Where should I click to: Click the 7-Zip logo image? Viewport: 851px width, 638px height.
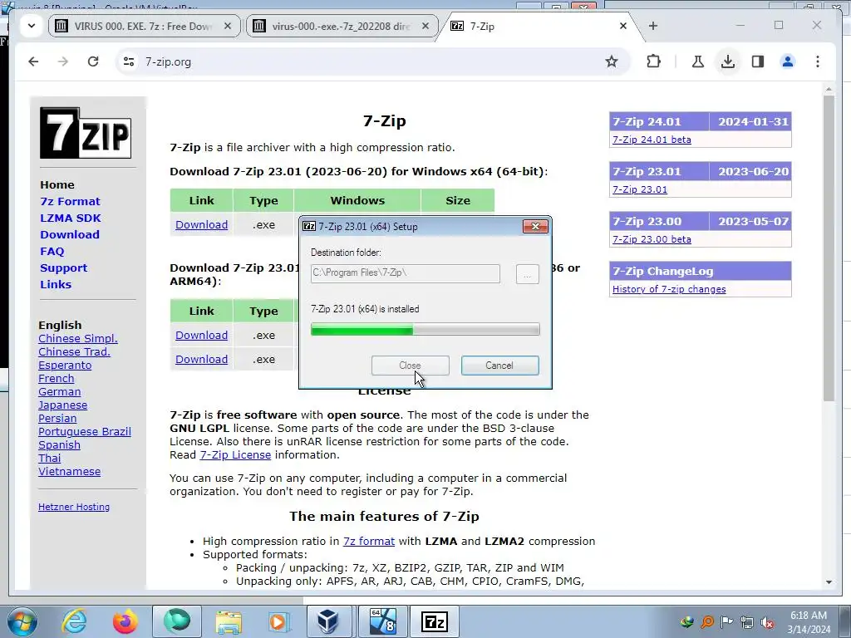tap(86, 132)
